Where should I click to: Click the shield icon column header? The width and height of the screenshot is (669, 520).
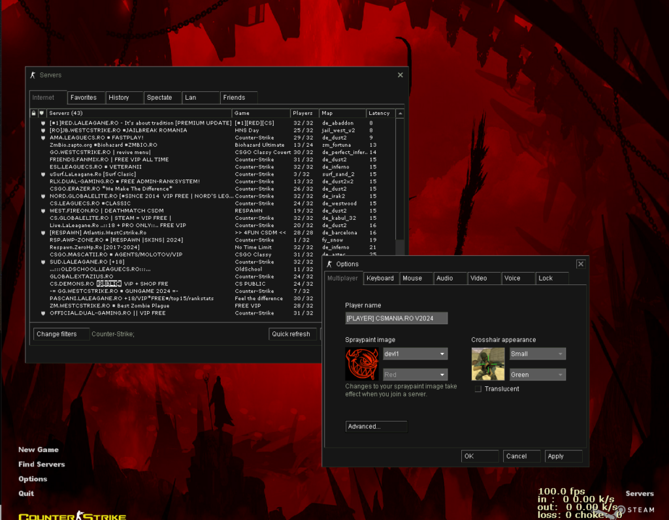pos(41,112)
